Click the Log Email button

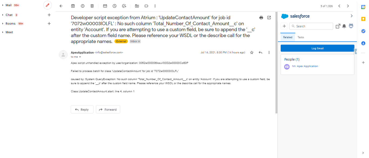click(x=317, y=48)
